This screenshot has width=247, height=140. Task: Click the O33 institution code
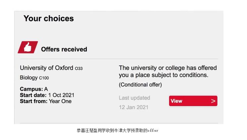point(79,69)
